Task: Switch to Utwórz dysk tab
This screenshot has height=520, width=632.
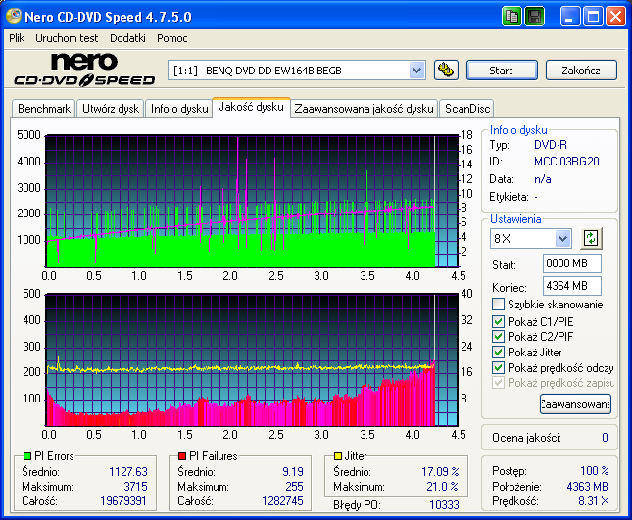Action: point(111,109)
